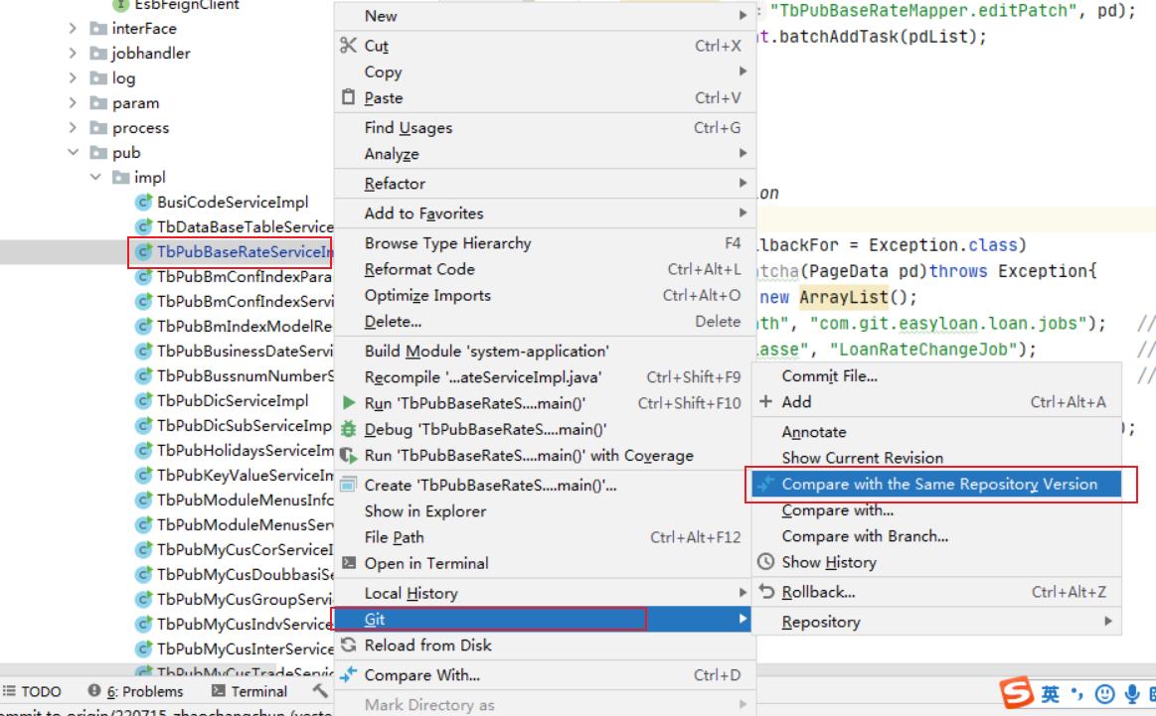Image resolution: width=1156 pixels, height=716 pixels.
Task: Expand the jobhandler folder
Action: pyautogui.click(x=73, y=54)
